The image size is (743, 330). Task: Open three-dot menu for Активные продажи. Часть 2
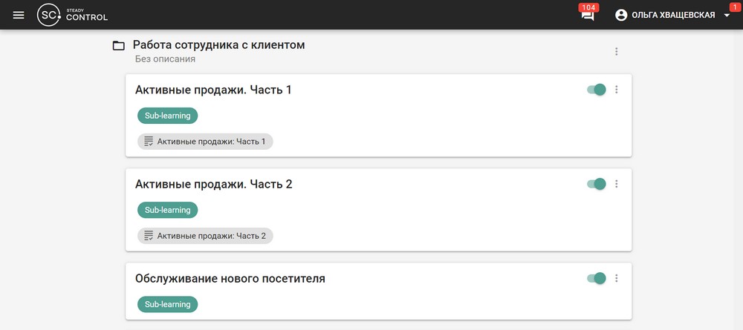(x=616, y=184)
